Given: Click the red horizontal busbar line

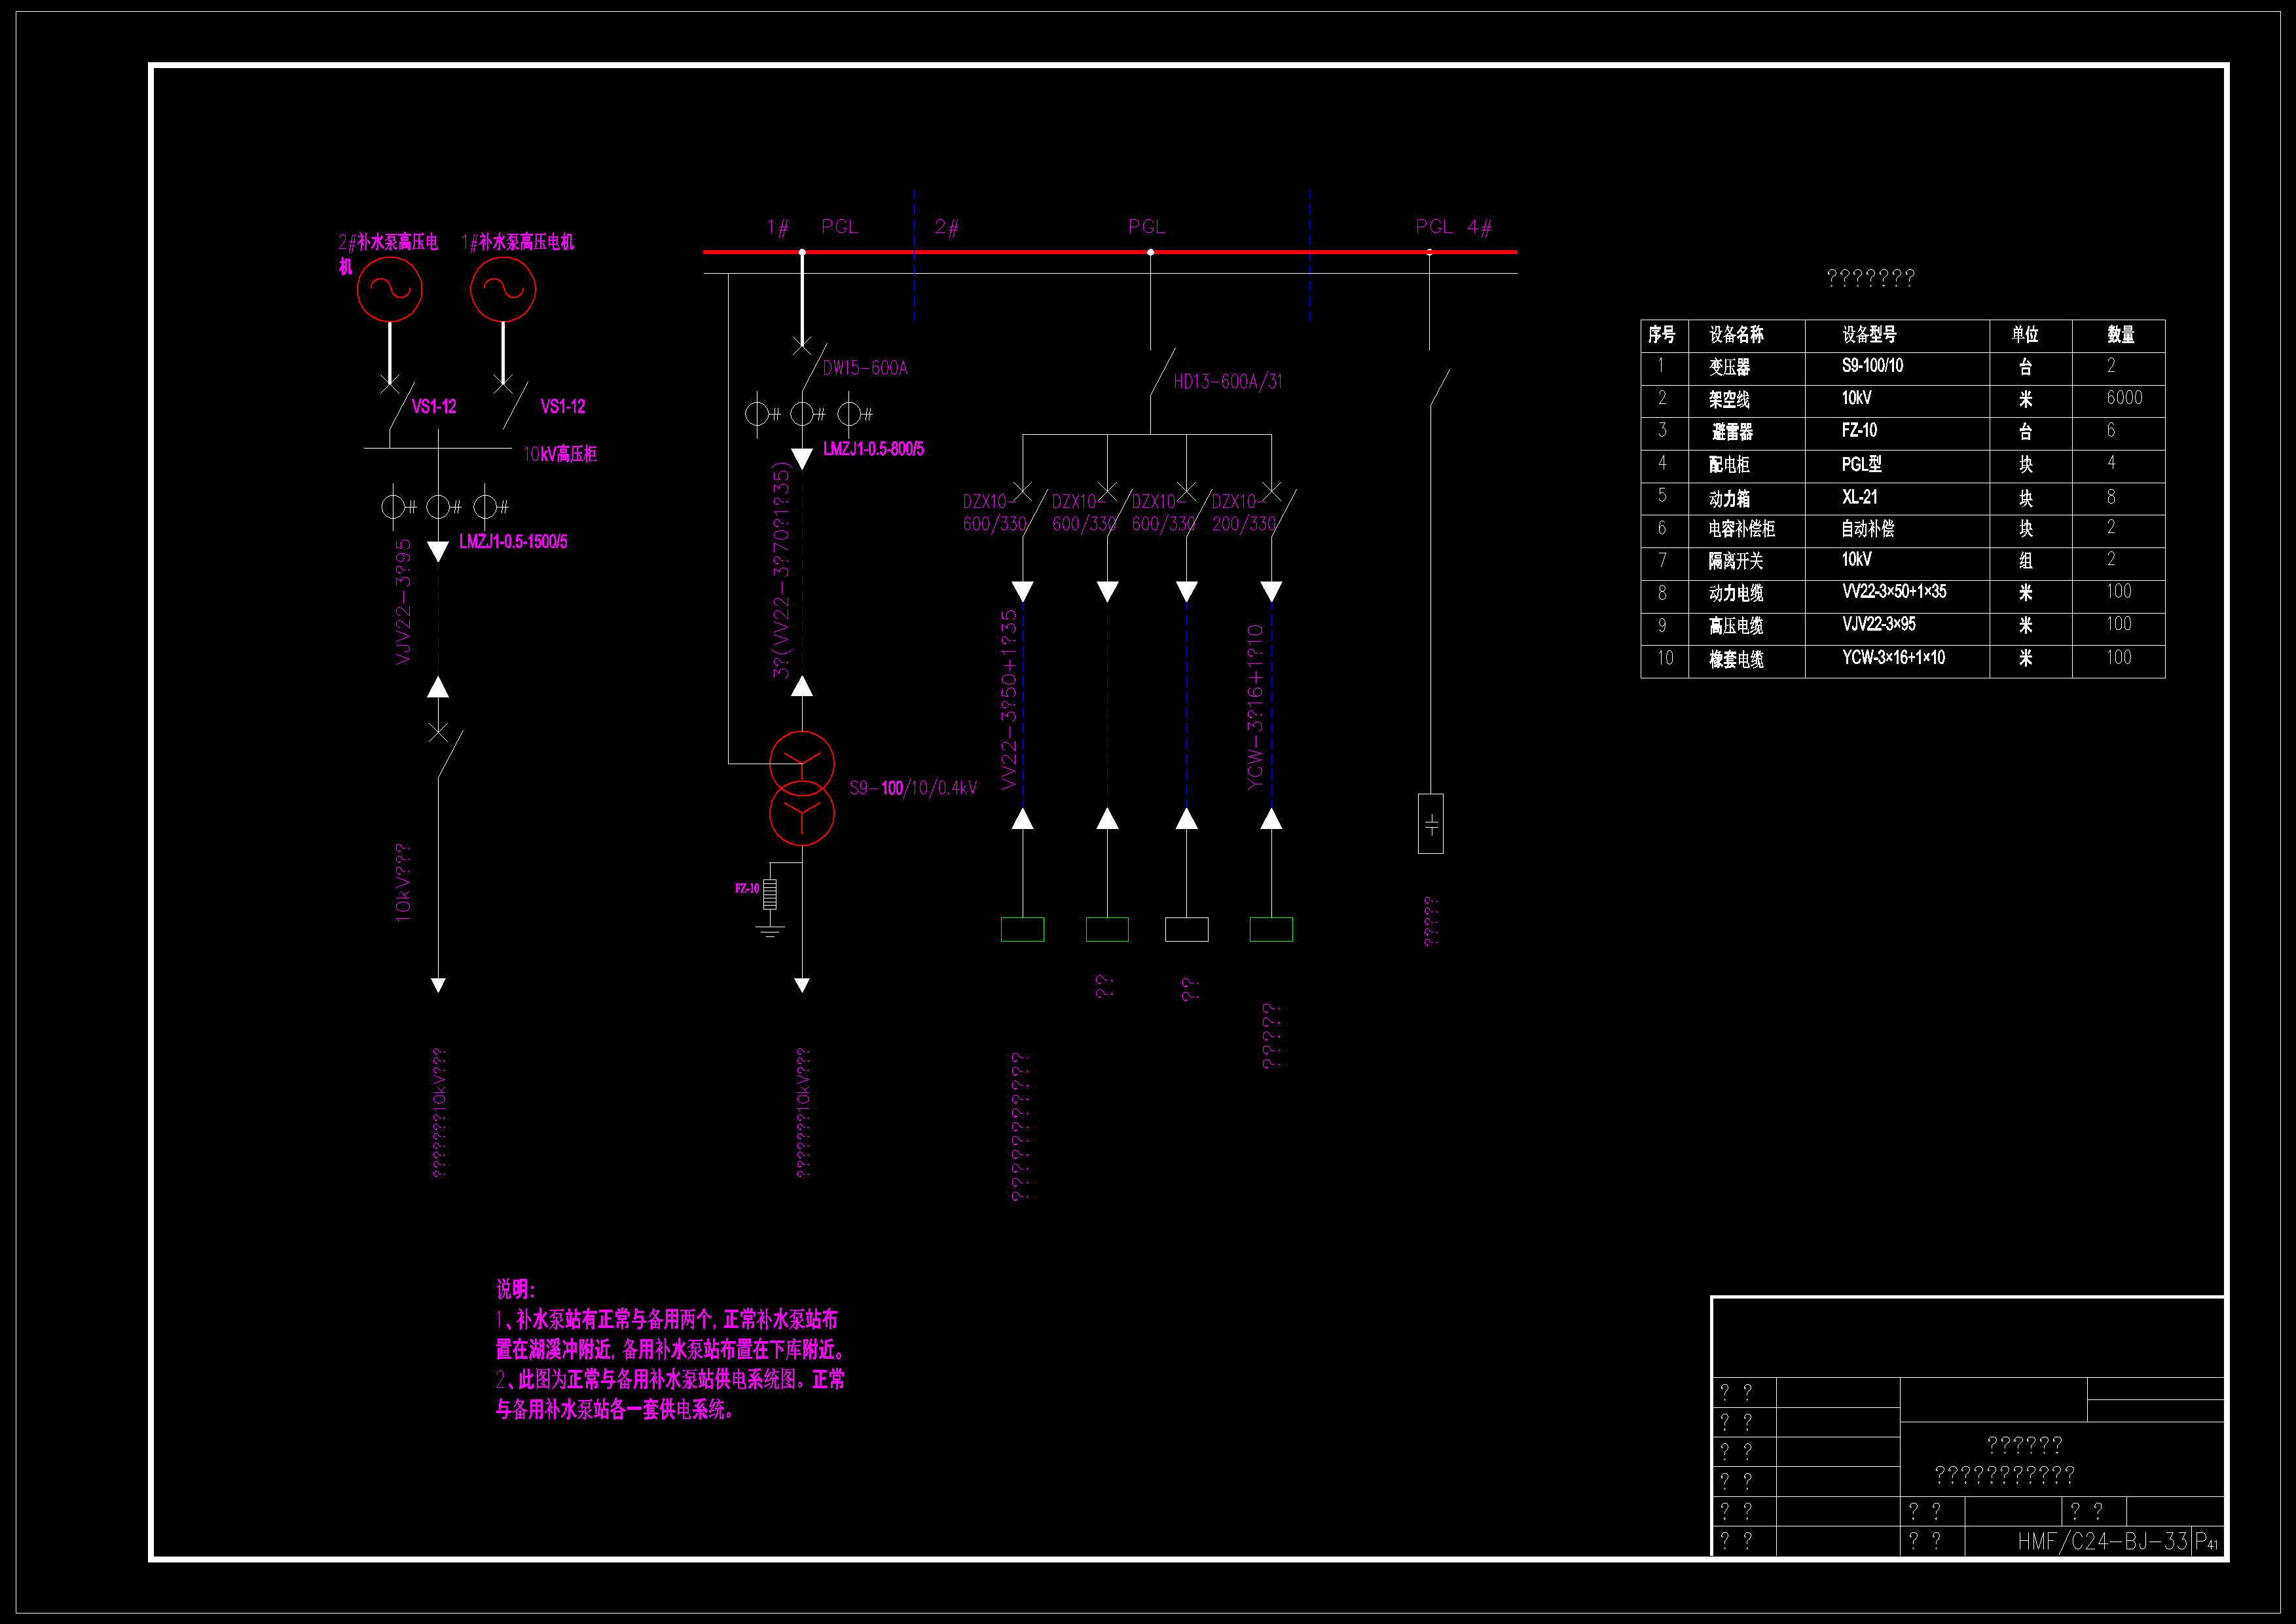Looking at the screenshot, I should coord(1110,252).
